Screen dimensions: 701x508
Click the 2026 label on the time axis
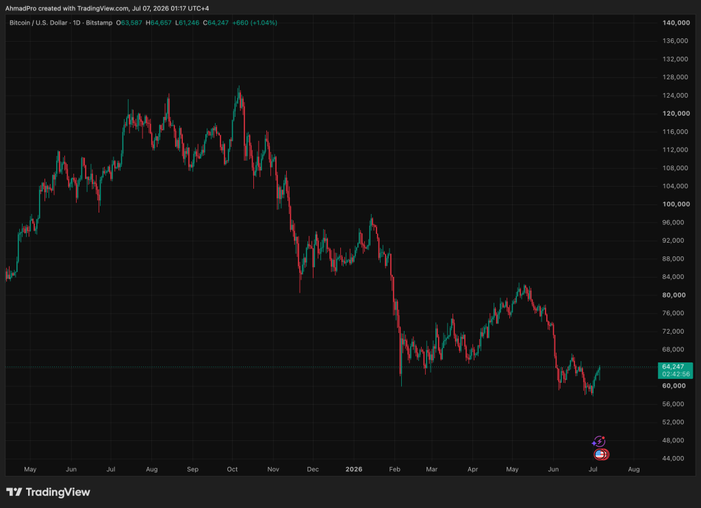(354, 469)
